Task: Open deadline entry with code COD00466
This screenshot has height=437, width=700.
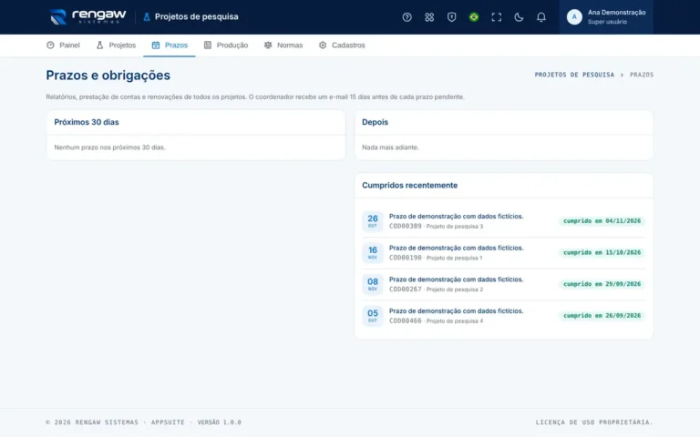Action: pyautogui.click(x=503, y=316)
